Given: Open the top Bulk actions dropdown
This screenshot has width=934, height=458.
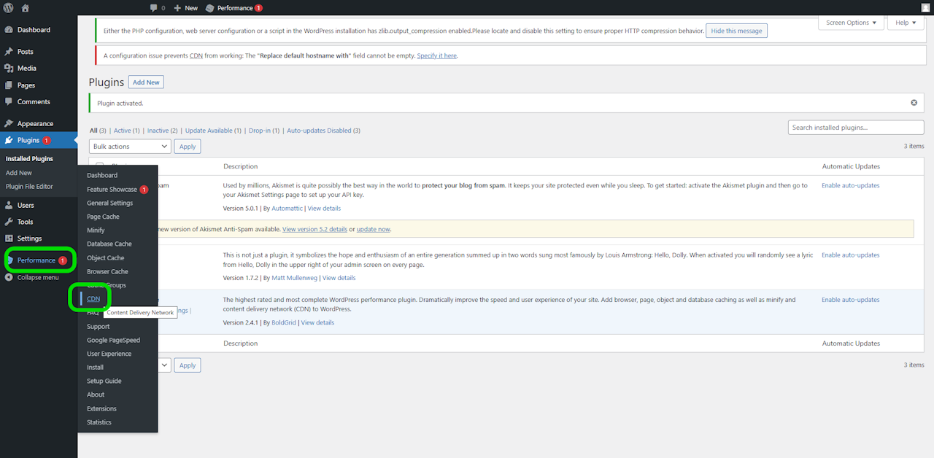Looking at the screenshot, I should click(130, 147).
